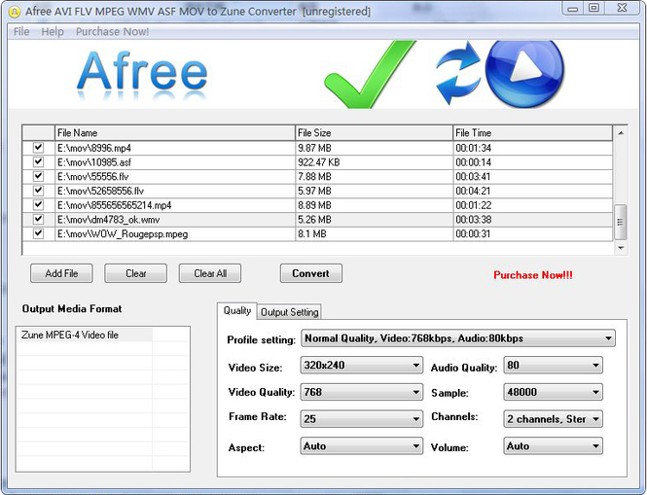Expand the Channels dropdown
This screenshot has height=495, width=647.
[553, 419]
